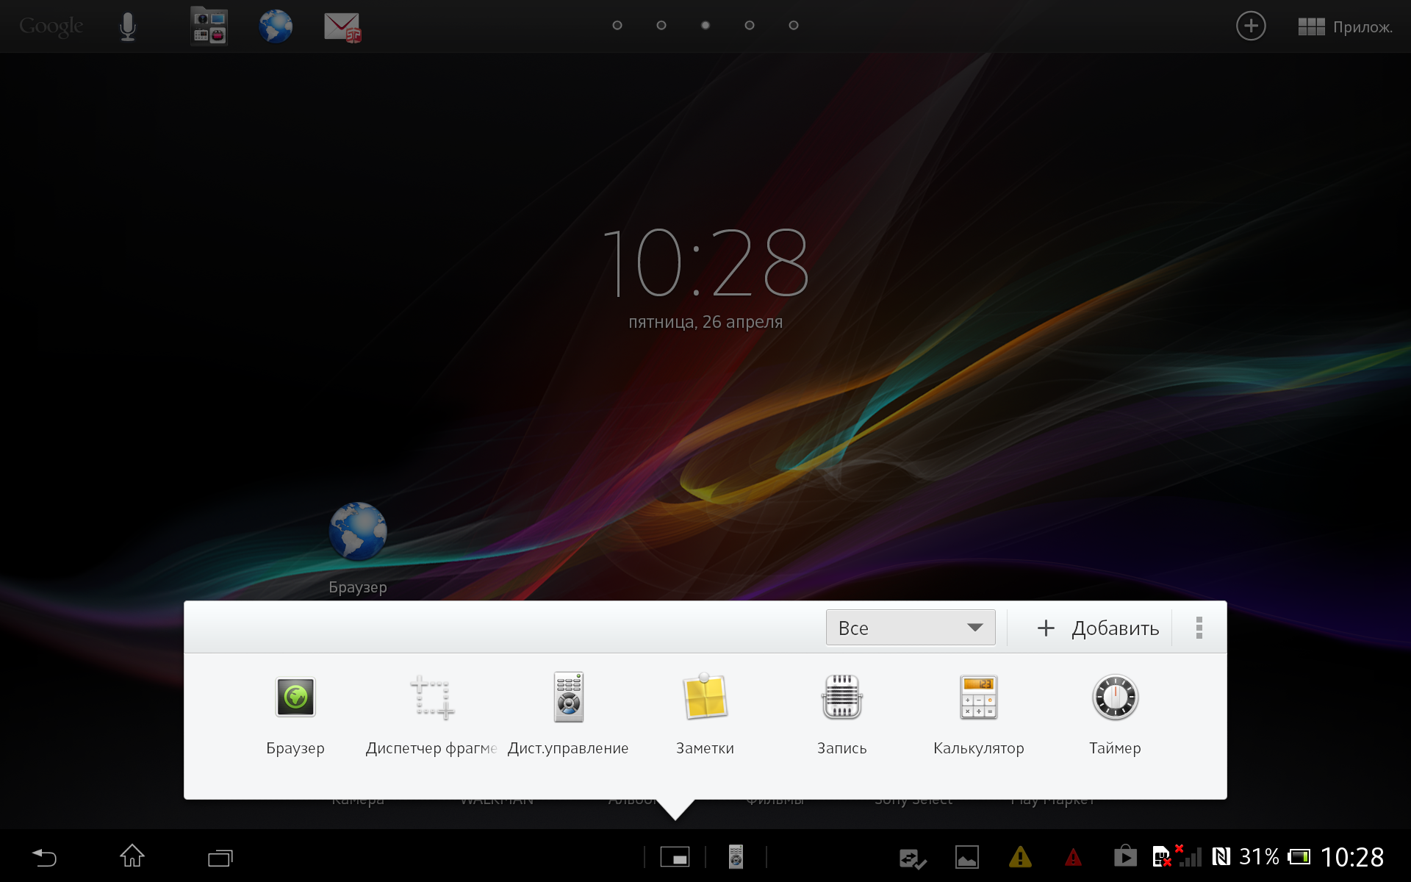
Task: Tap the Google search box
Action: pos(51,26)
